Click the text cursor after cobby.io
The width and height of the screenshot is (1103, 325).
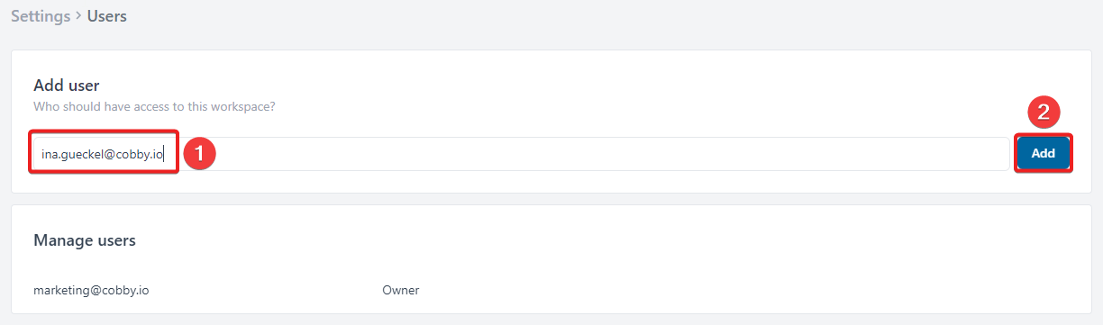(165, 154)
